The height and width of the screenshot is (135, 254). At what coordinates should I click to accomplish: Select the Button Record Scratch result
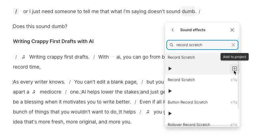point(188,102)
